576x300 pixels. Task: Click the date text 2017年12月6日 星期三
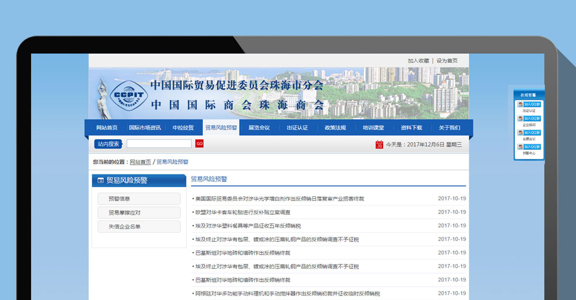(x=434, y=145)
